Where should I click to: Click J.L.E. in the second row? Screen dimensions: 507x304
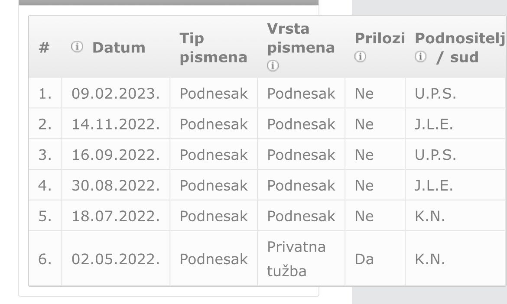(434, 124)
